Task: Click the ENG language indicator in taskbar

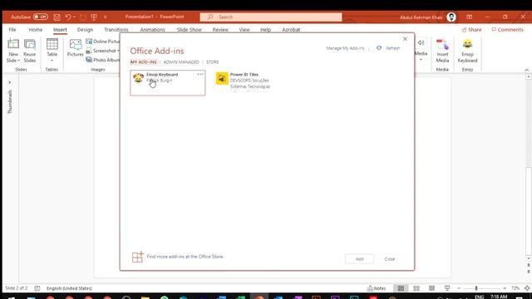Action: (x=479, y=297)
